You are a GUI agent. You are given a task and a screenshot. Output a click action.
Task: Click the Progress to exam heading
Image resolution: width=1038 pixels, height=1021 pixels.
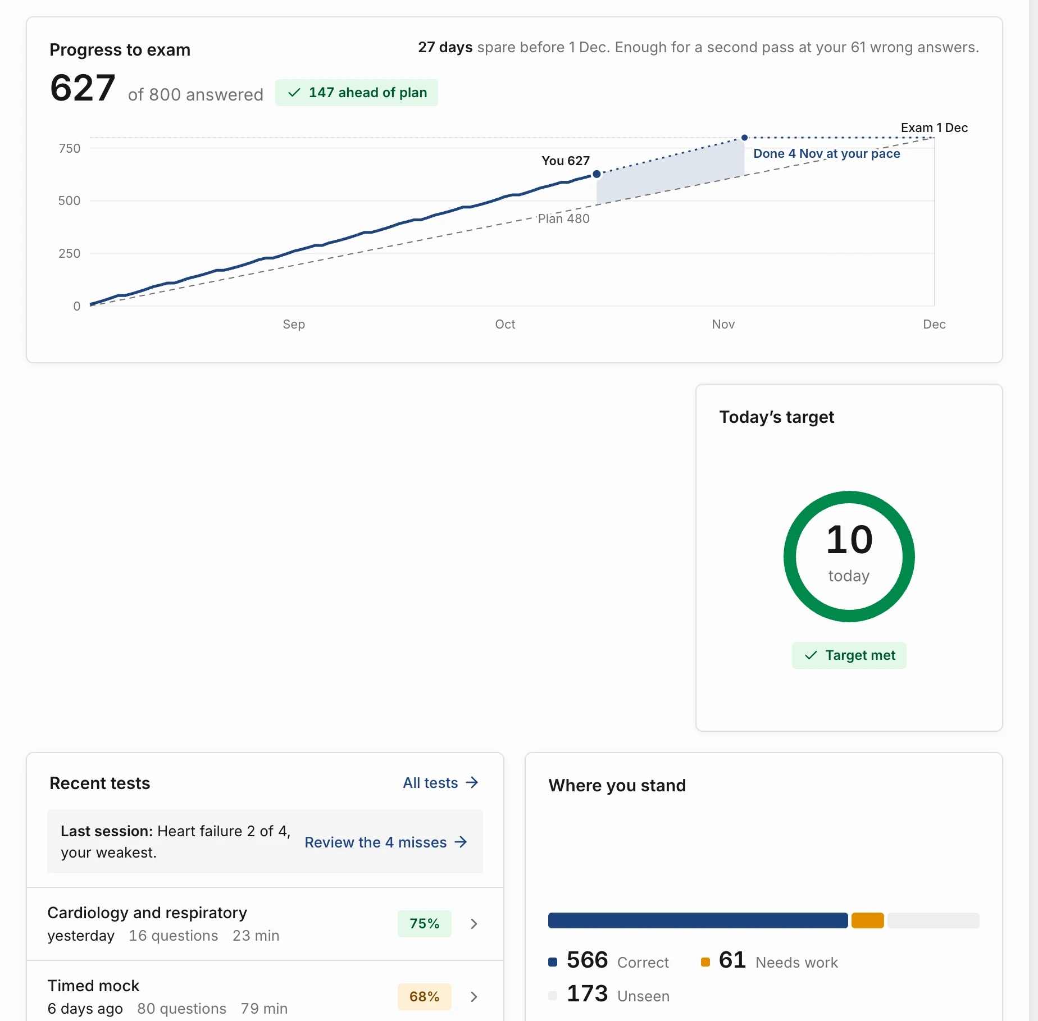click(120, 49)
